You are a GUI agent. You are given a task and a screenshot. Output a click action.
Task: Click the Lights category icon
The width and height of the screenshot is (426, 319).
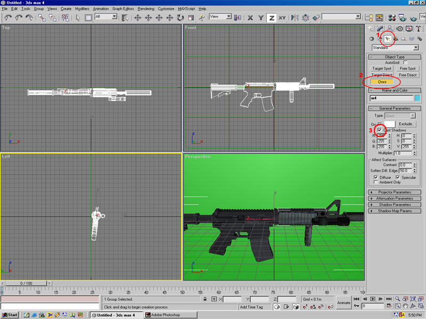click(x=388, y=38)
